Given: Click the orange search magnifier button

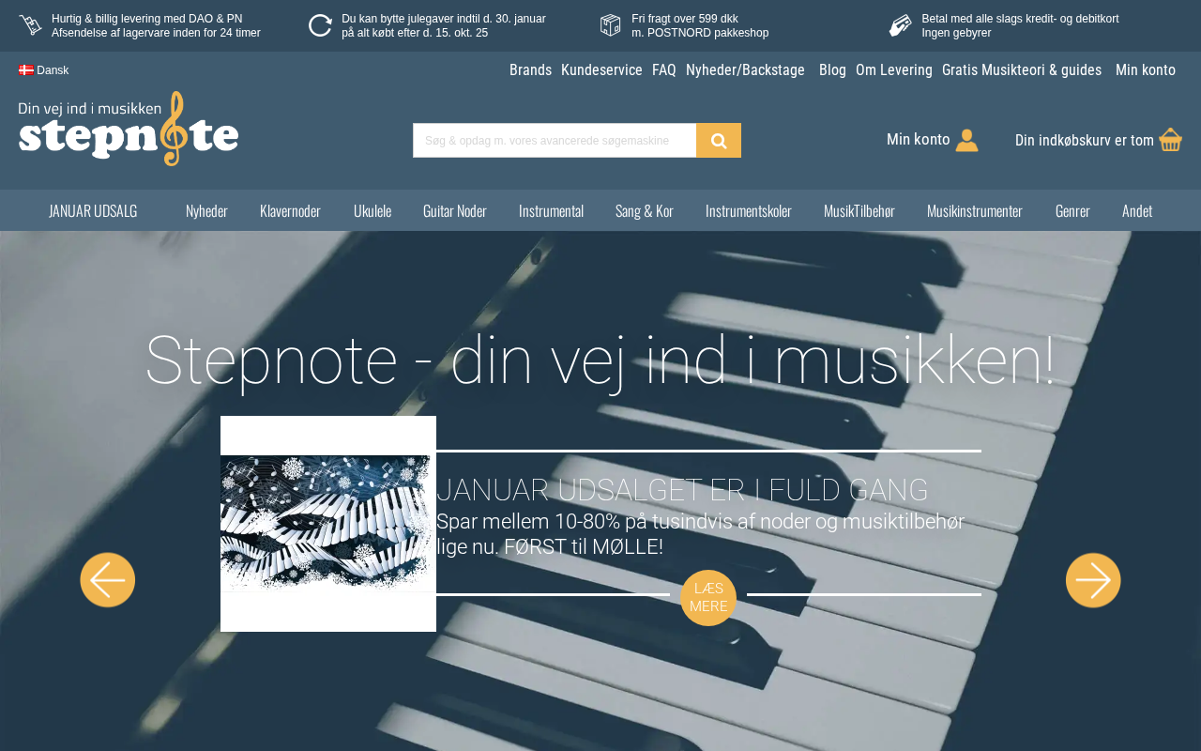Looking at the screenshot, I should point(719,141).
